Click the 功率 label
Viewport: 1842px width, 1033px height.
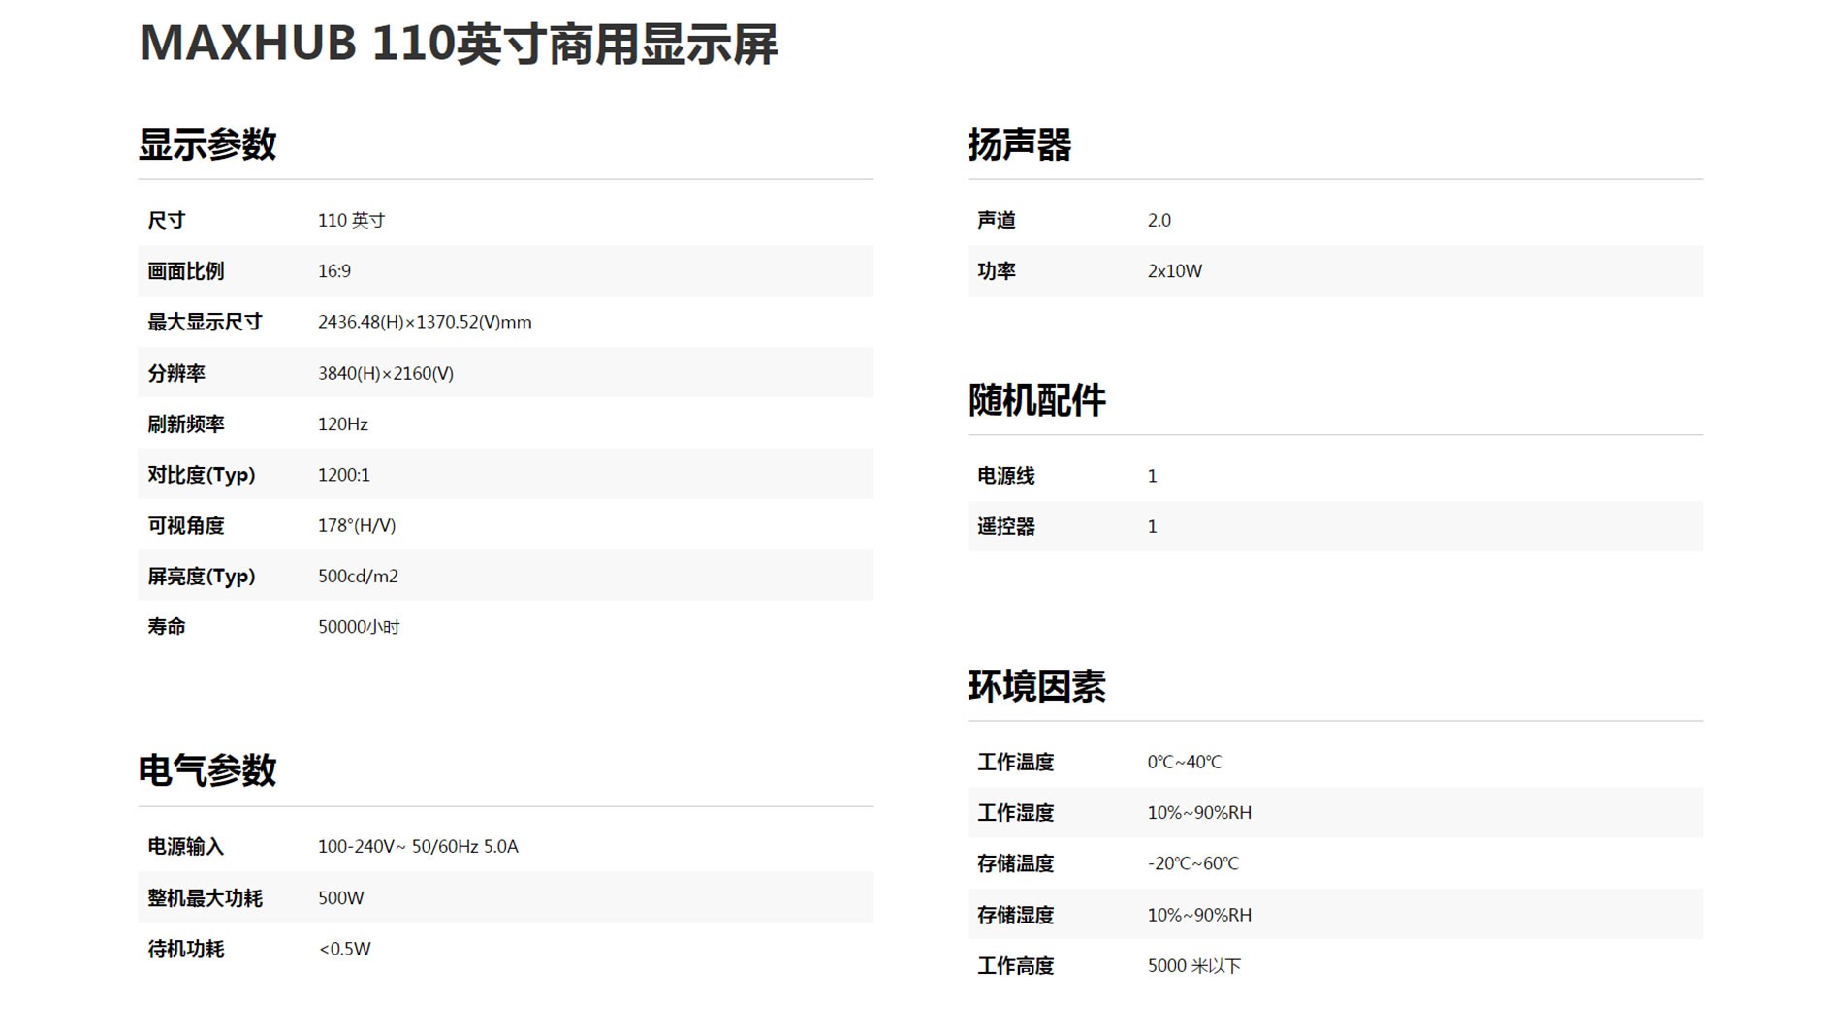tap(997, 271)
